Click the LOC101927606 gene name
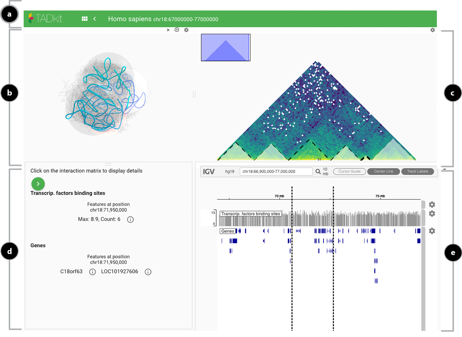Screen dimensions: 462x337 point(119,272)
